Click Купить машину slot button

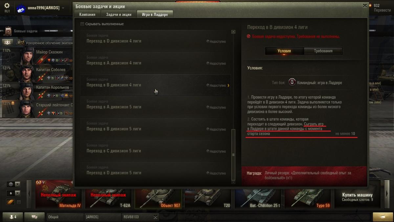(358, 197)
